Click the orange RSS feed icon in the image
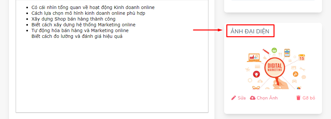The width and height of the screenshot is (331, 119). (296, 74)
